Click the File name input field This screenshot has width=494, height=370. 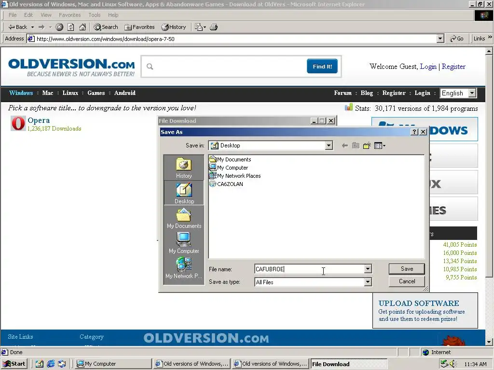309,269
